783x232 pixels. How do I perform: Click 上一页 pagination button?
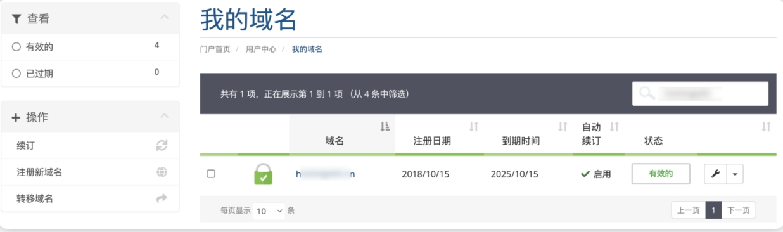coord(688,210)
